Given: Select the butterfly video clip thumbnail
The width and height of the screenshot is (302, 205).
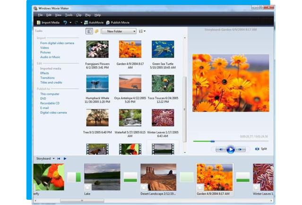Looking at the screenshot, I should 130,149.
